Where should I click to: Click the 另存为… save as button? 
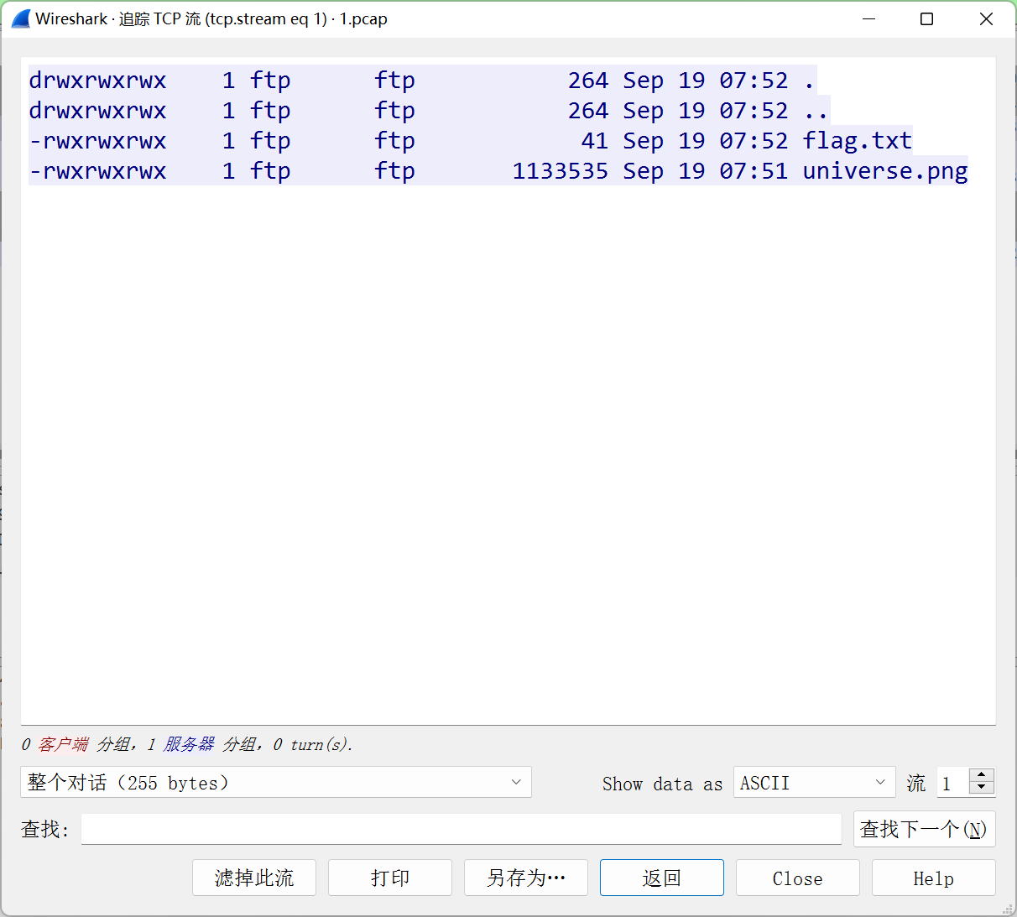(525, 878)
